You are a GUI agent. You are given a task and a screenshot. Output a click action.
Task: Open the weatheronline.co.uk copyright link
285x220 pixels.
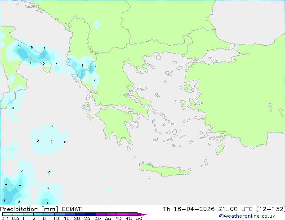[x=247, y=216]
